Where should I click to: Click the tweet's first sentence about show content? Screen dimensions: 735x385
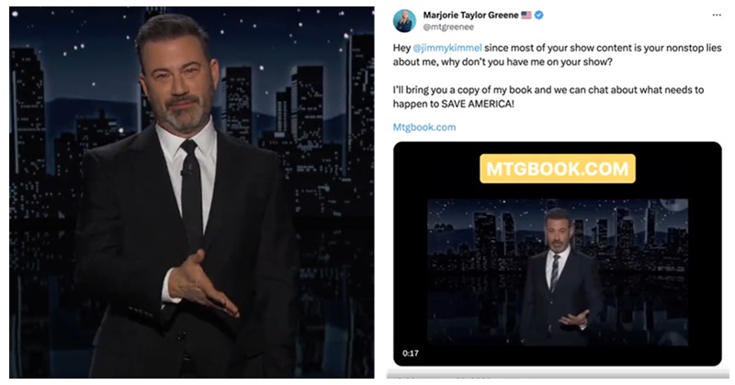click(557, 55)
